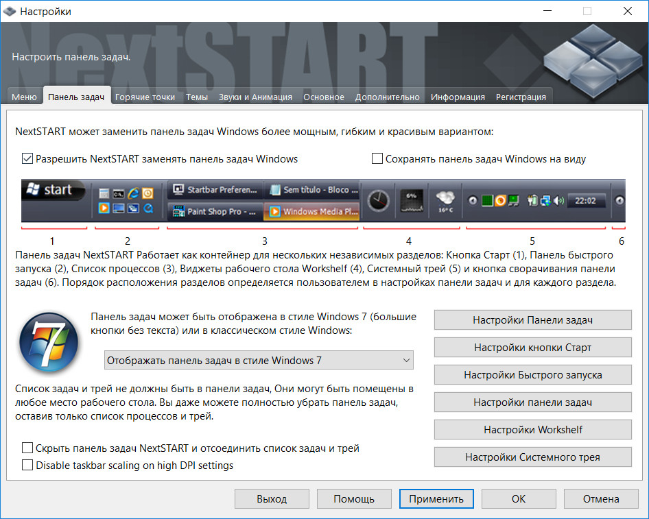Open Настройки Workshelf
This screenshot has width=649, height=519.
tap(532, 430)
